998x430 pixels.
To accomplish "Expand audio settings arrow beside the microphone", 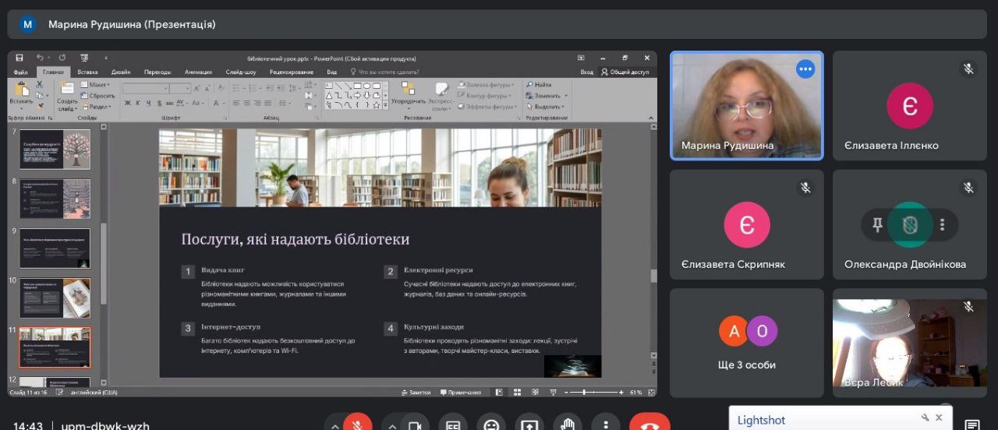I will 334,425.
